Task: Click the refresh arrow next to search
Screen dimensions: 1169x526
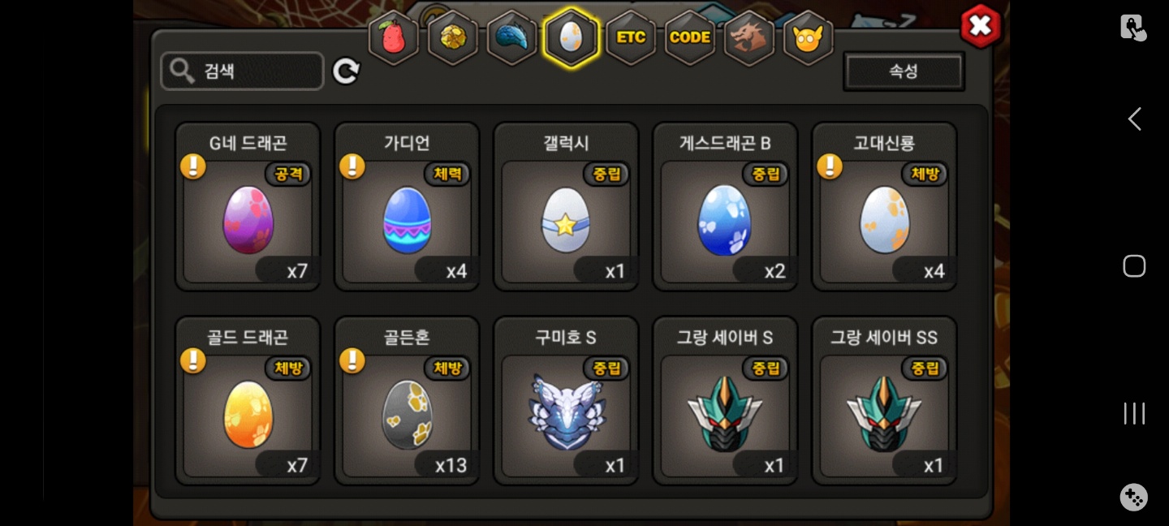Action: point(346,71)
